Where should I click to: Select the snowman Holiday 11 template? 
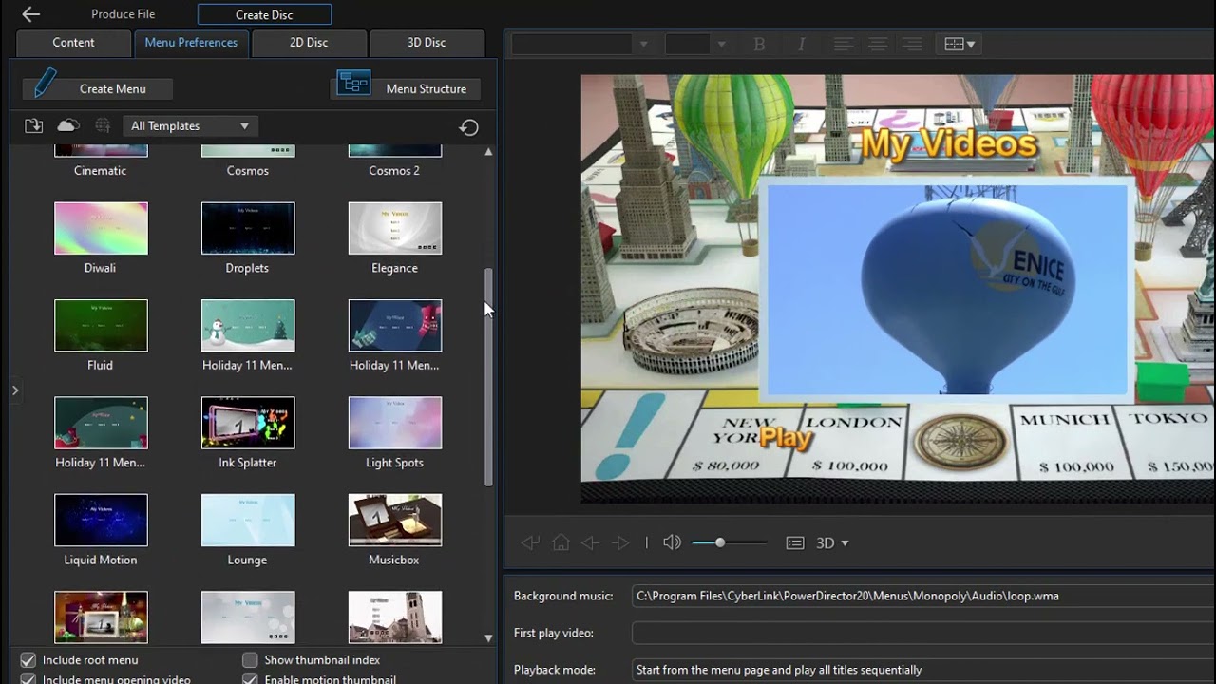[x=248, y=326]
